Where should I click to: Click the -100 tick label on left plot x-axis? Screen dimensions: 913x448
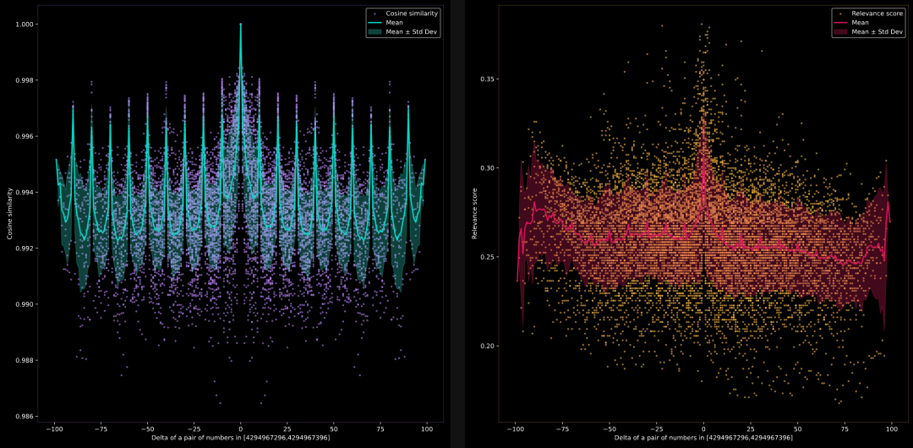coord(54,428)
